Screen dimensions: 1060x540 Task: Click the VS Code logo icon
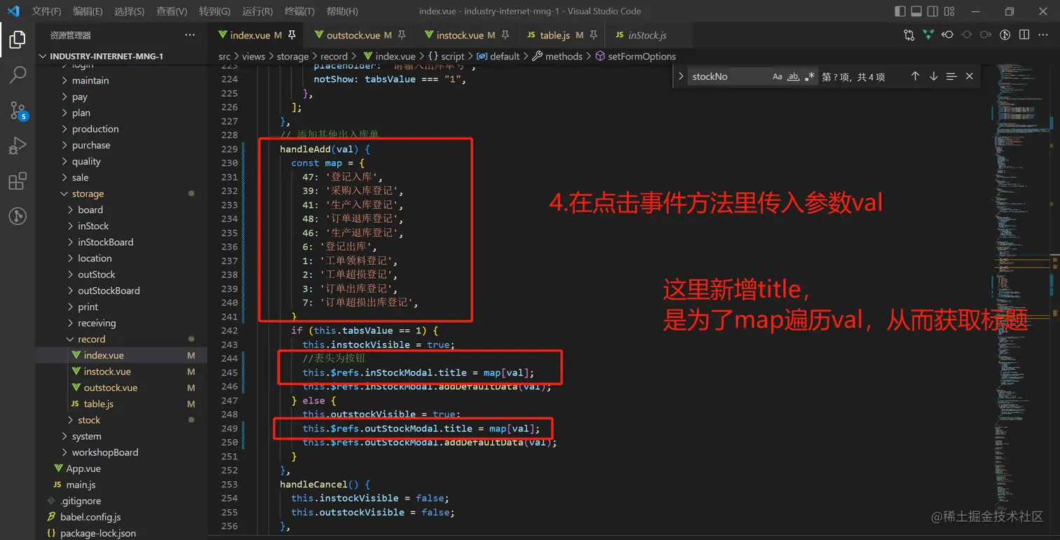point(13,11)
